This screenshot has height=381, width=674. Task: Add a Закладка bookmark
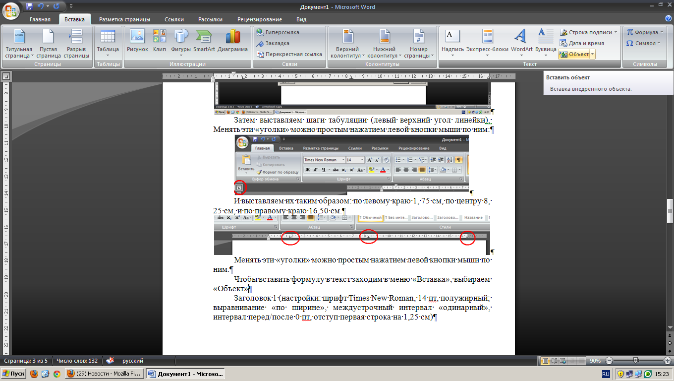pyautogui.click(x=273, y=43)
